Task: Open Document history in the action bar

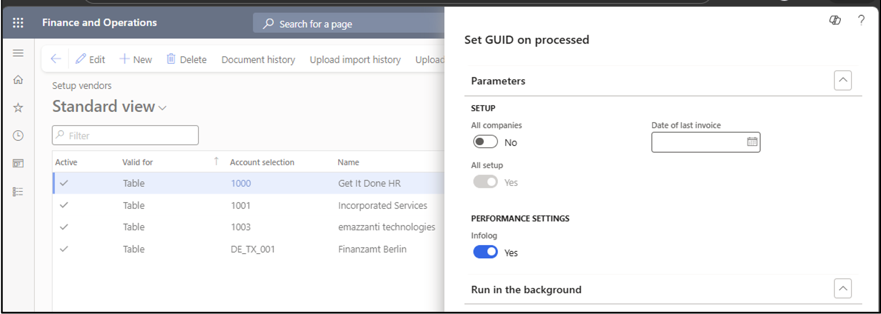Action: 258,60
